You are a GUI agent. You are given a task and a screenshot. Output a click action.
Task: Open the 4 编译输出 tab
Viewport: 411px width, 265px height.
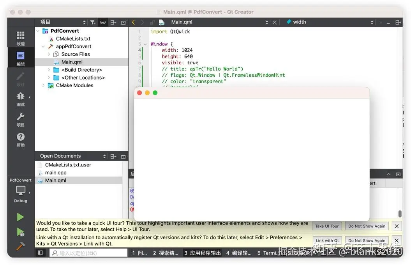[x=239, y=253]
